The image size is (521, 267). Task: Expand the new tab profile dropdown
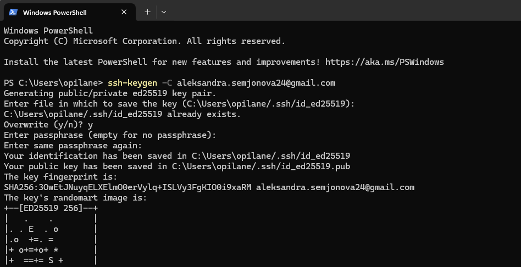pyautogui.click(x=163, y=12)
